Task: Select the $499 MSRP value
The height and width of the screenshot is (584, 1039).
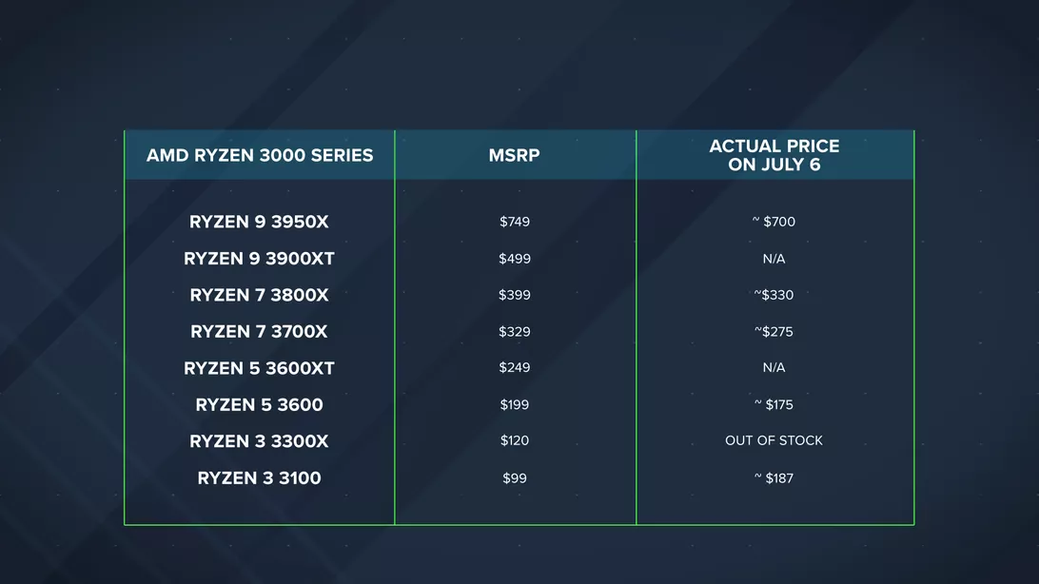Action: tap(515, 259)
